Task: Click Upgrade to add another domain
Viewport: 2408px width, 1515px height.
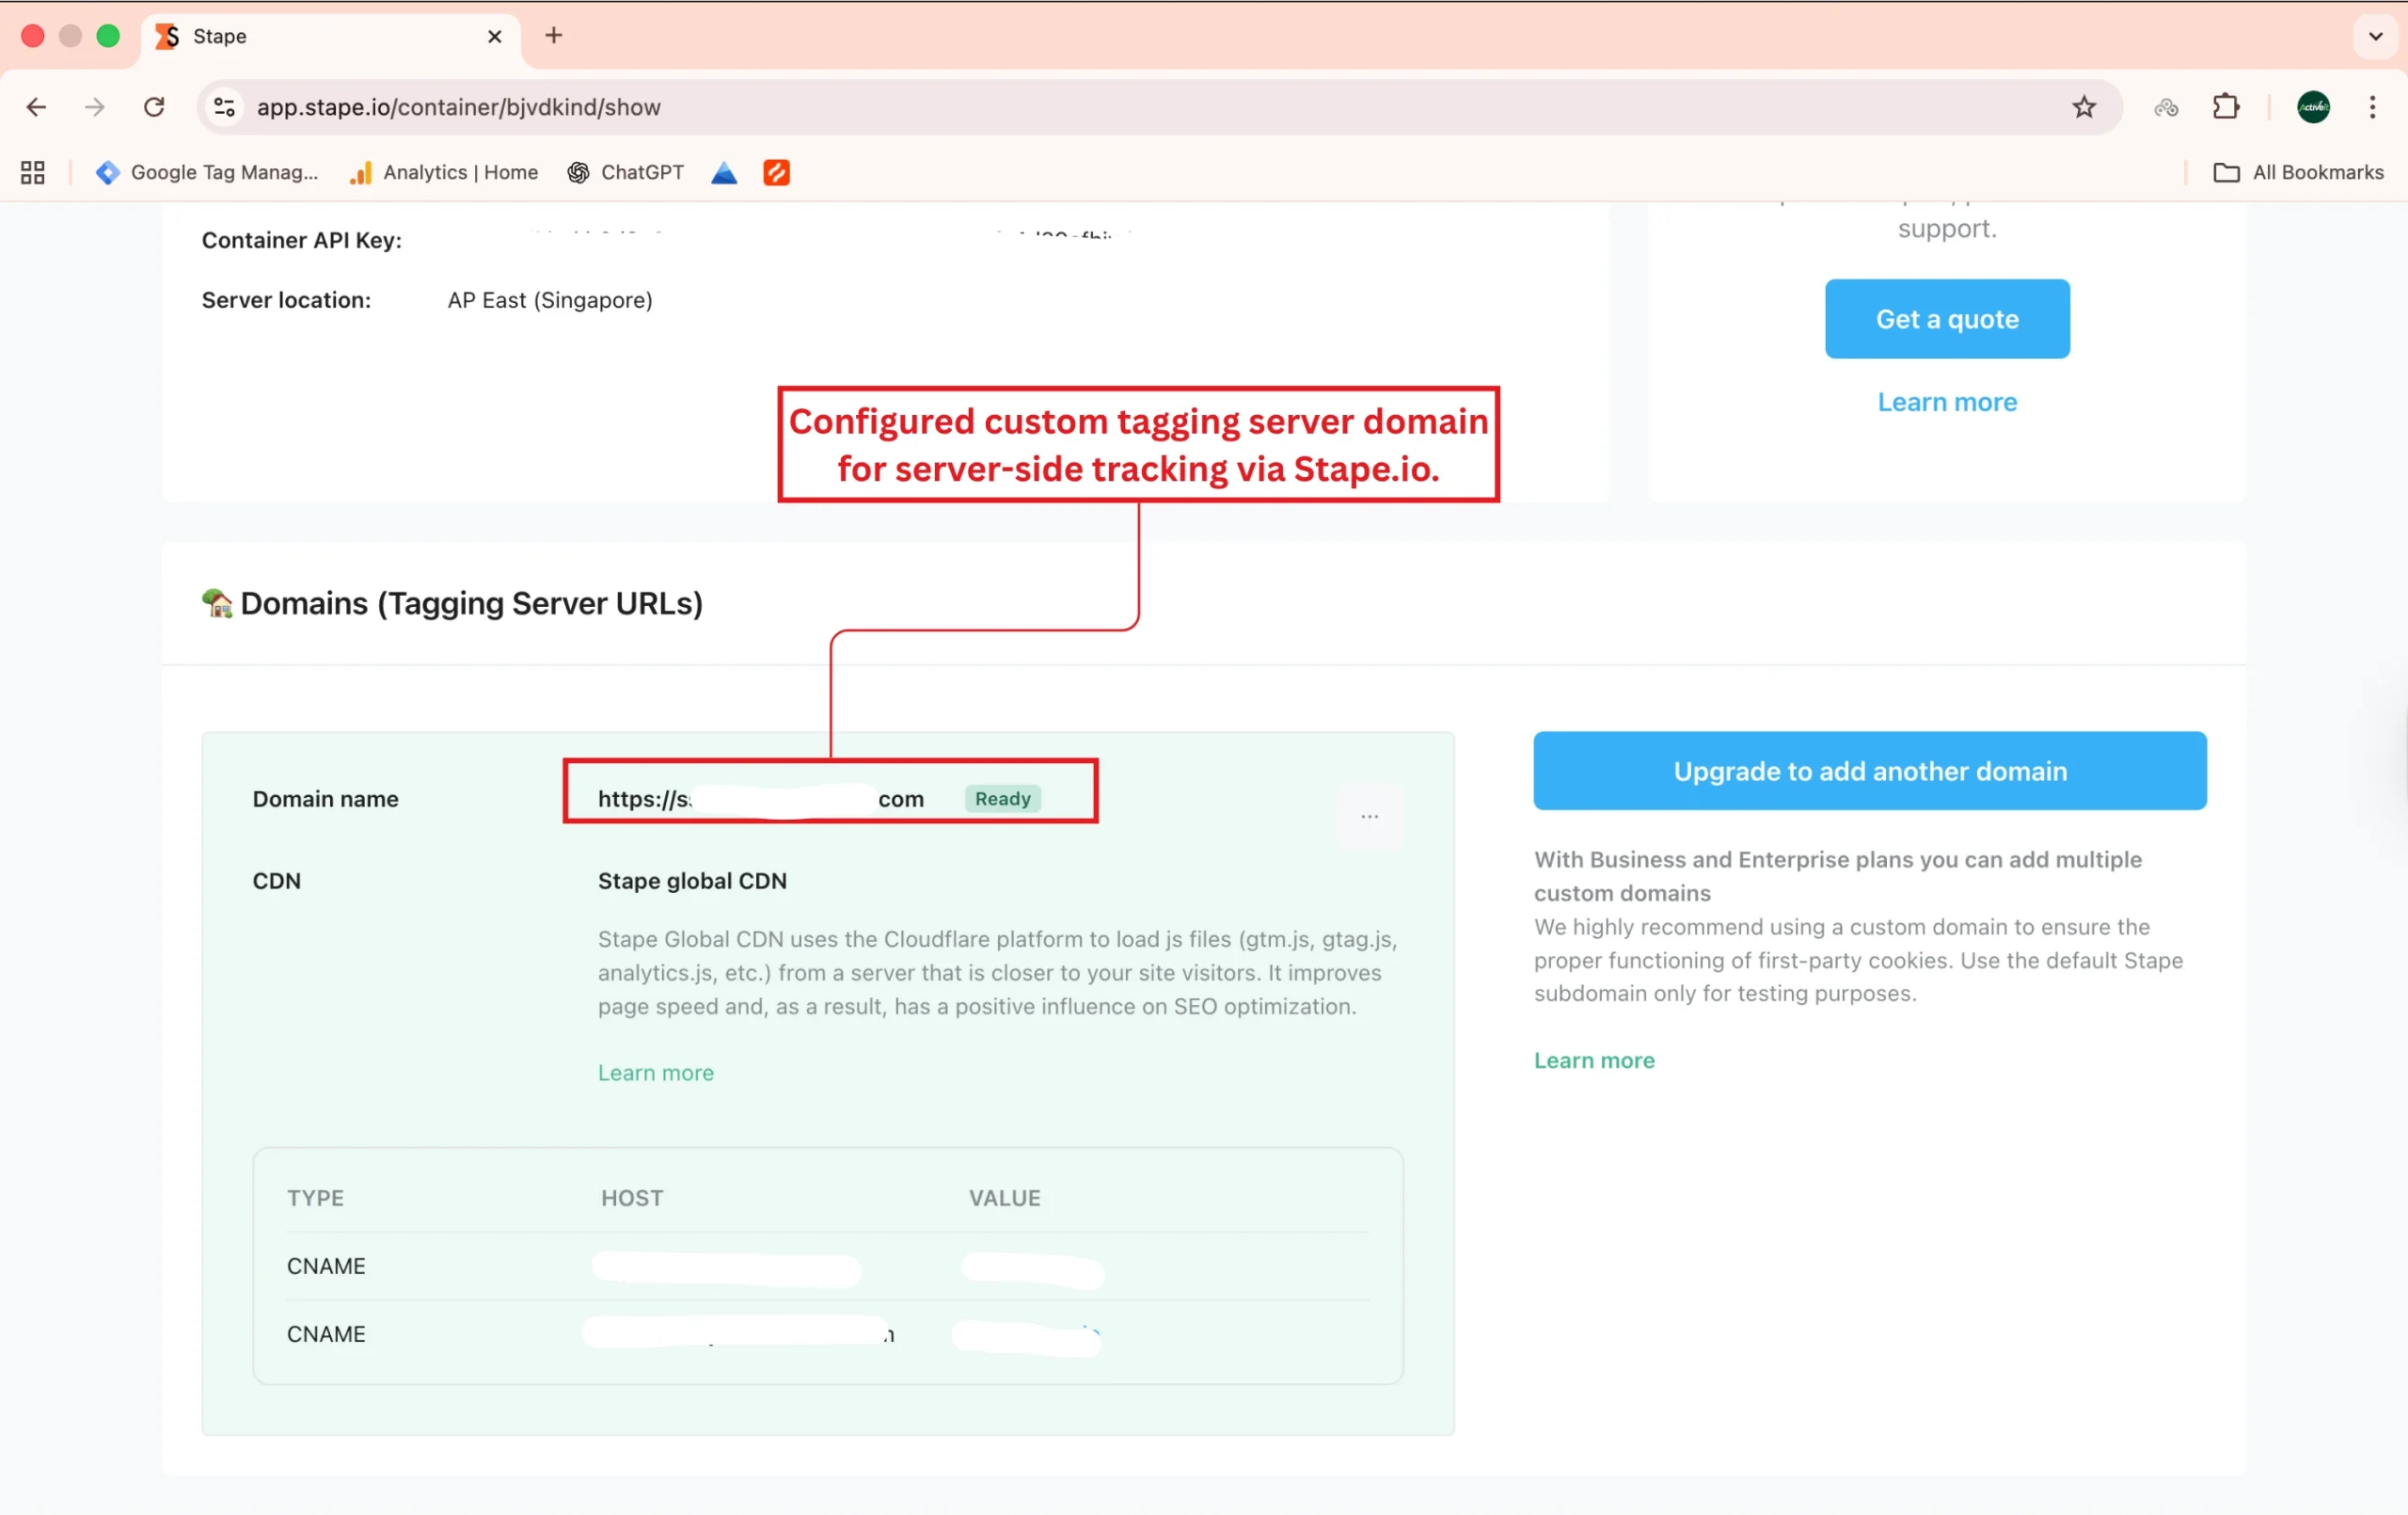Action: 1869,771
